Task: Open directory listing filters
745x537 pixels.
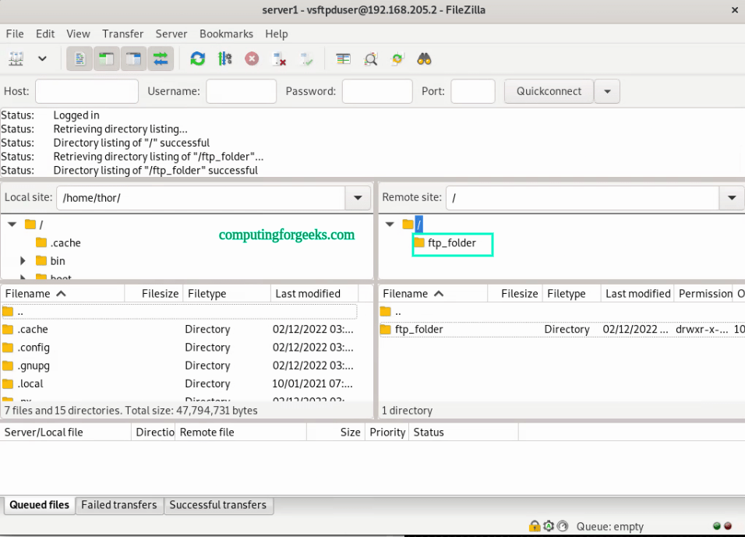Action: pyautogui.click(x=370, y=58)
